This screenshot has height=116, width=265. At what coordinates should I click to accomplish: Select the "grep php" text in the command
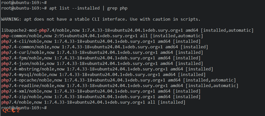point(117,8)
